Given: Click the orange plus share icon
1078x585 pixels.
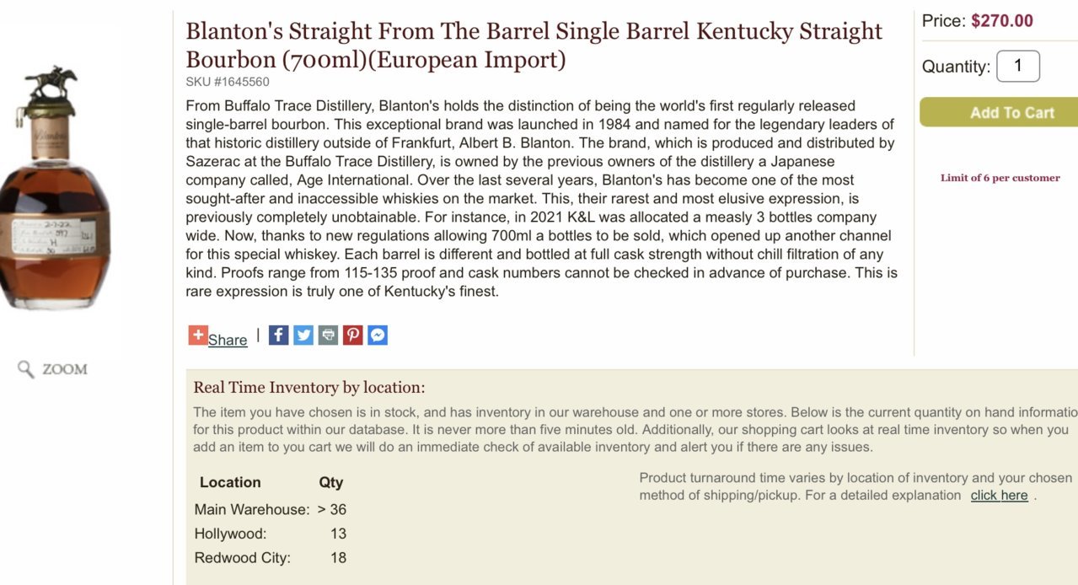Looking at the screenshot, I should point(198,335).
